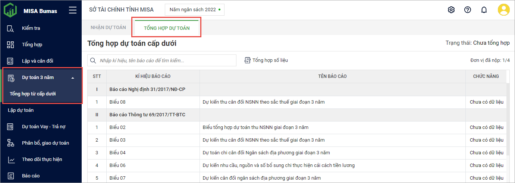Screen dimensions: 515x183
Task: Open Tổng hợp sidebar item
Action: tap(32, 45)
